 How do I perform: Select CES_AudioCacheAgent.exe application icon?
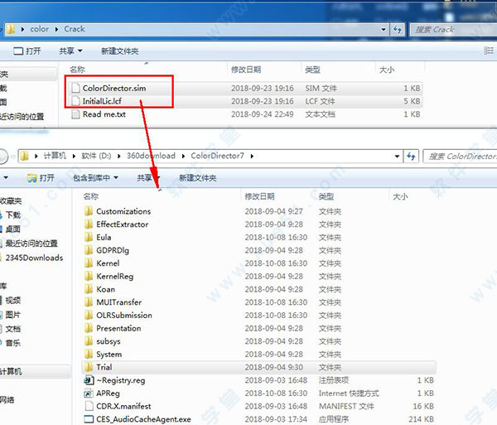pos(89,420)
